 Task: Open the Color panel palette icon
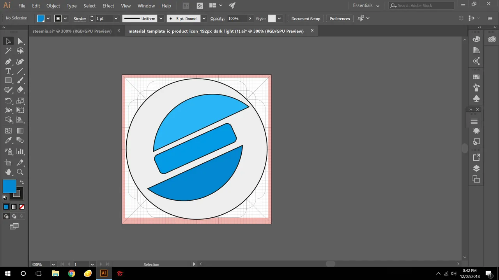point(476,39)
